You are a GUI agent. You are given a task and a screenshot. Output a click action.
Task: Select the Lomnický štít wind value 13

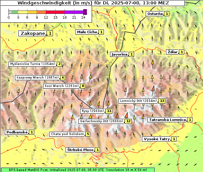point(162,101)
